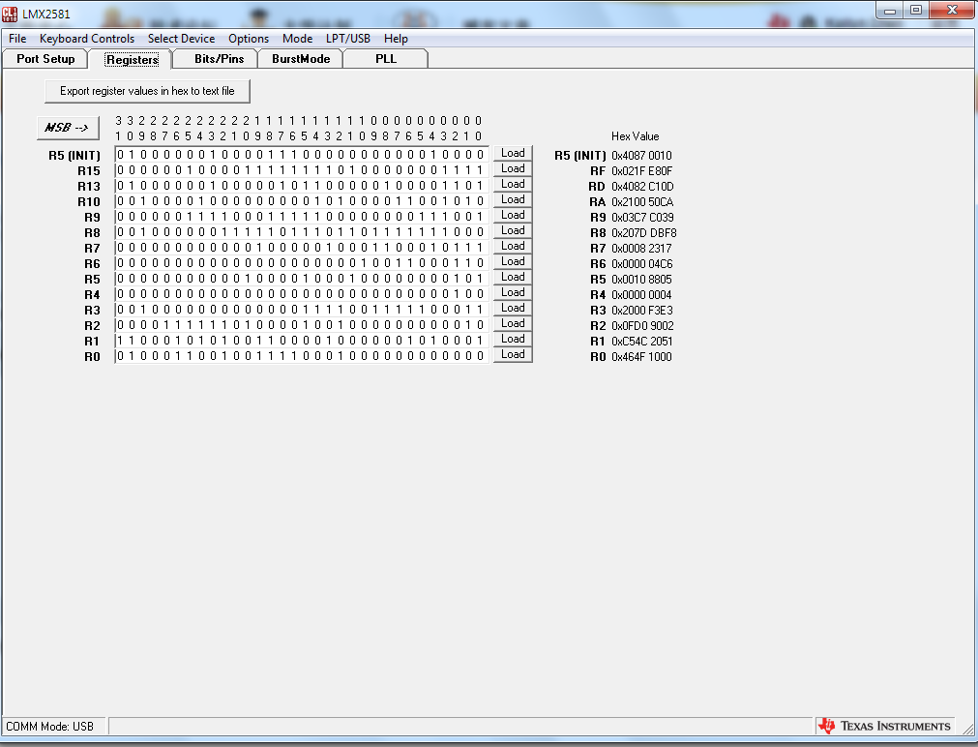Load the R7 register
Screen dimensions: 978x747
coord(513,247)
